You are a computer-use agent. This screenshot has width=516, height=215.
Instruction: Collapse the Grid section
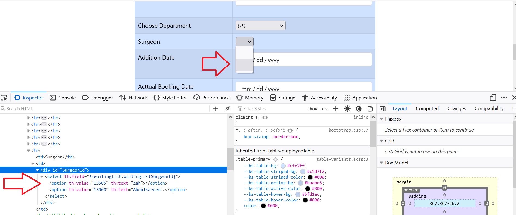click(x=381, y=141)
